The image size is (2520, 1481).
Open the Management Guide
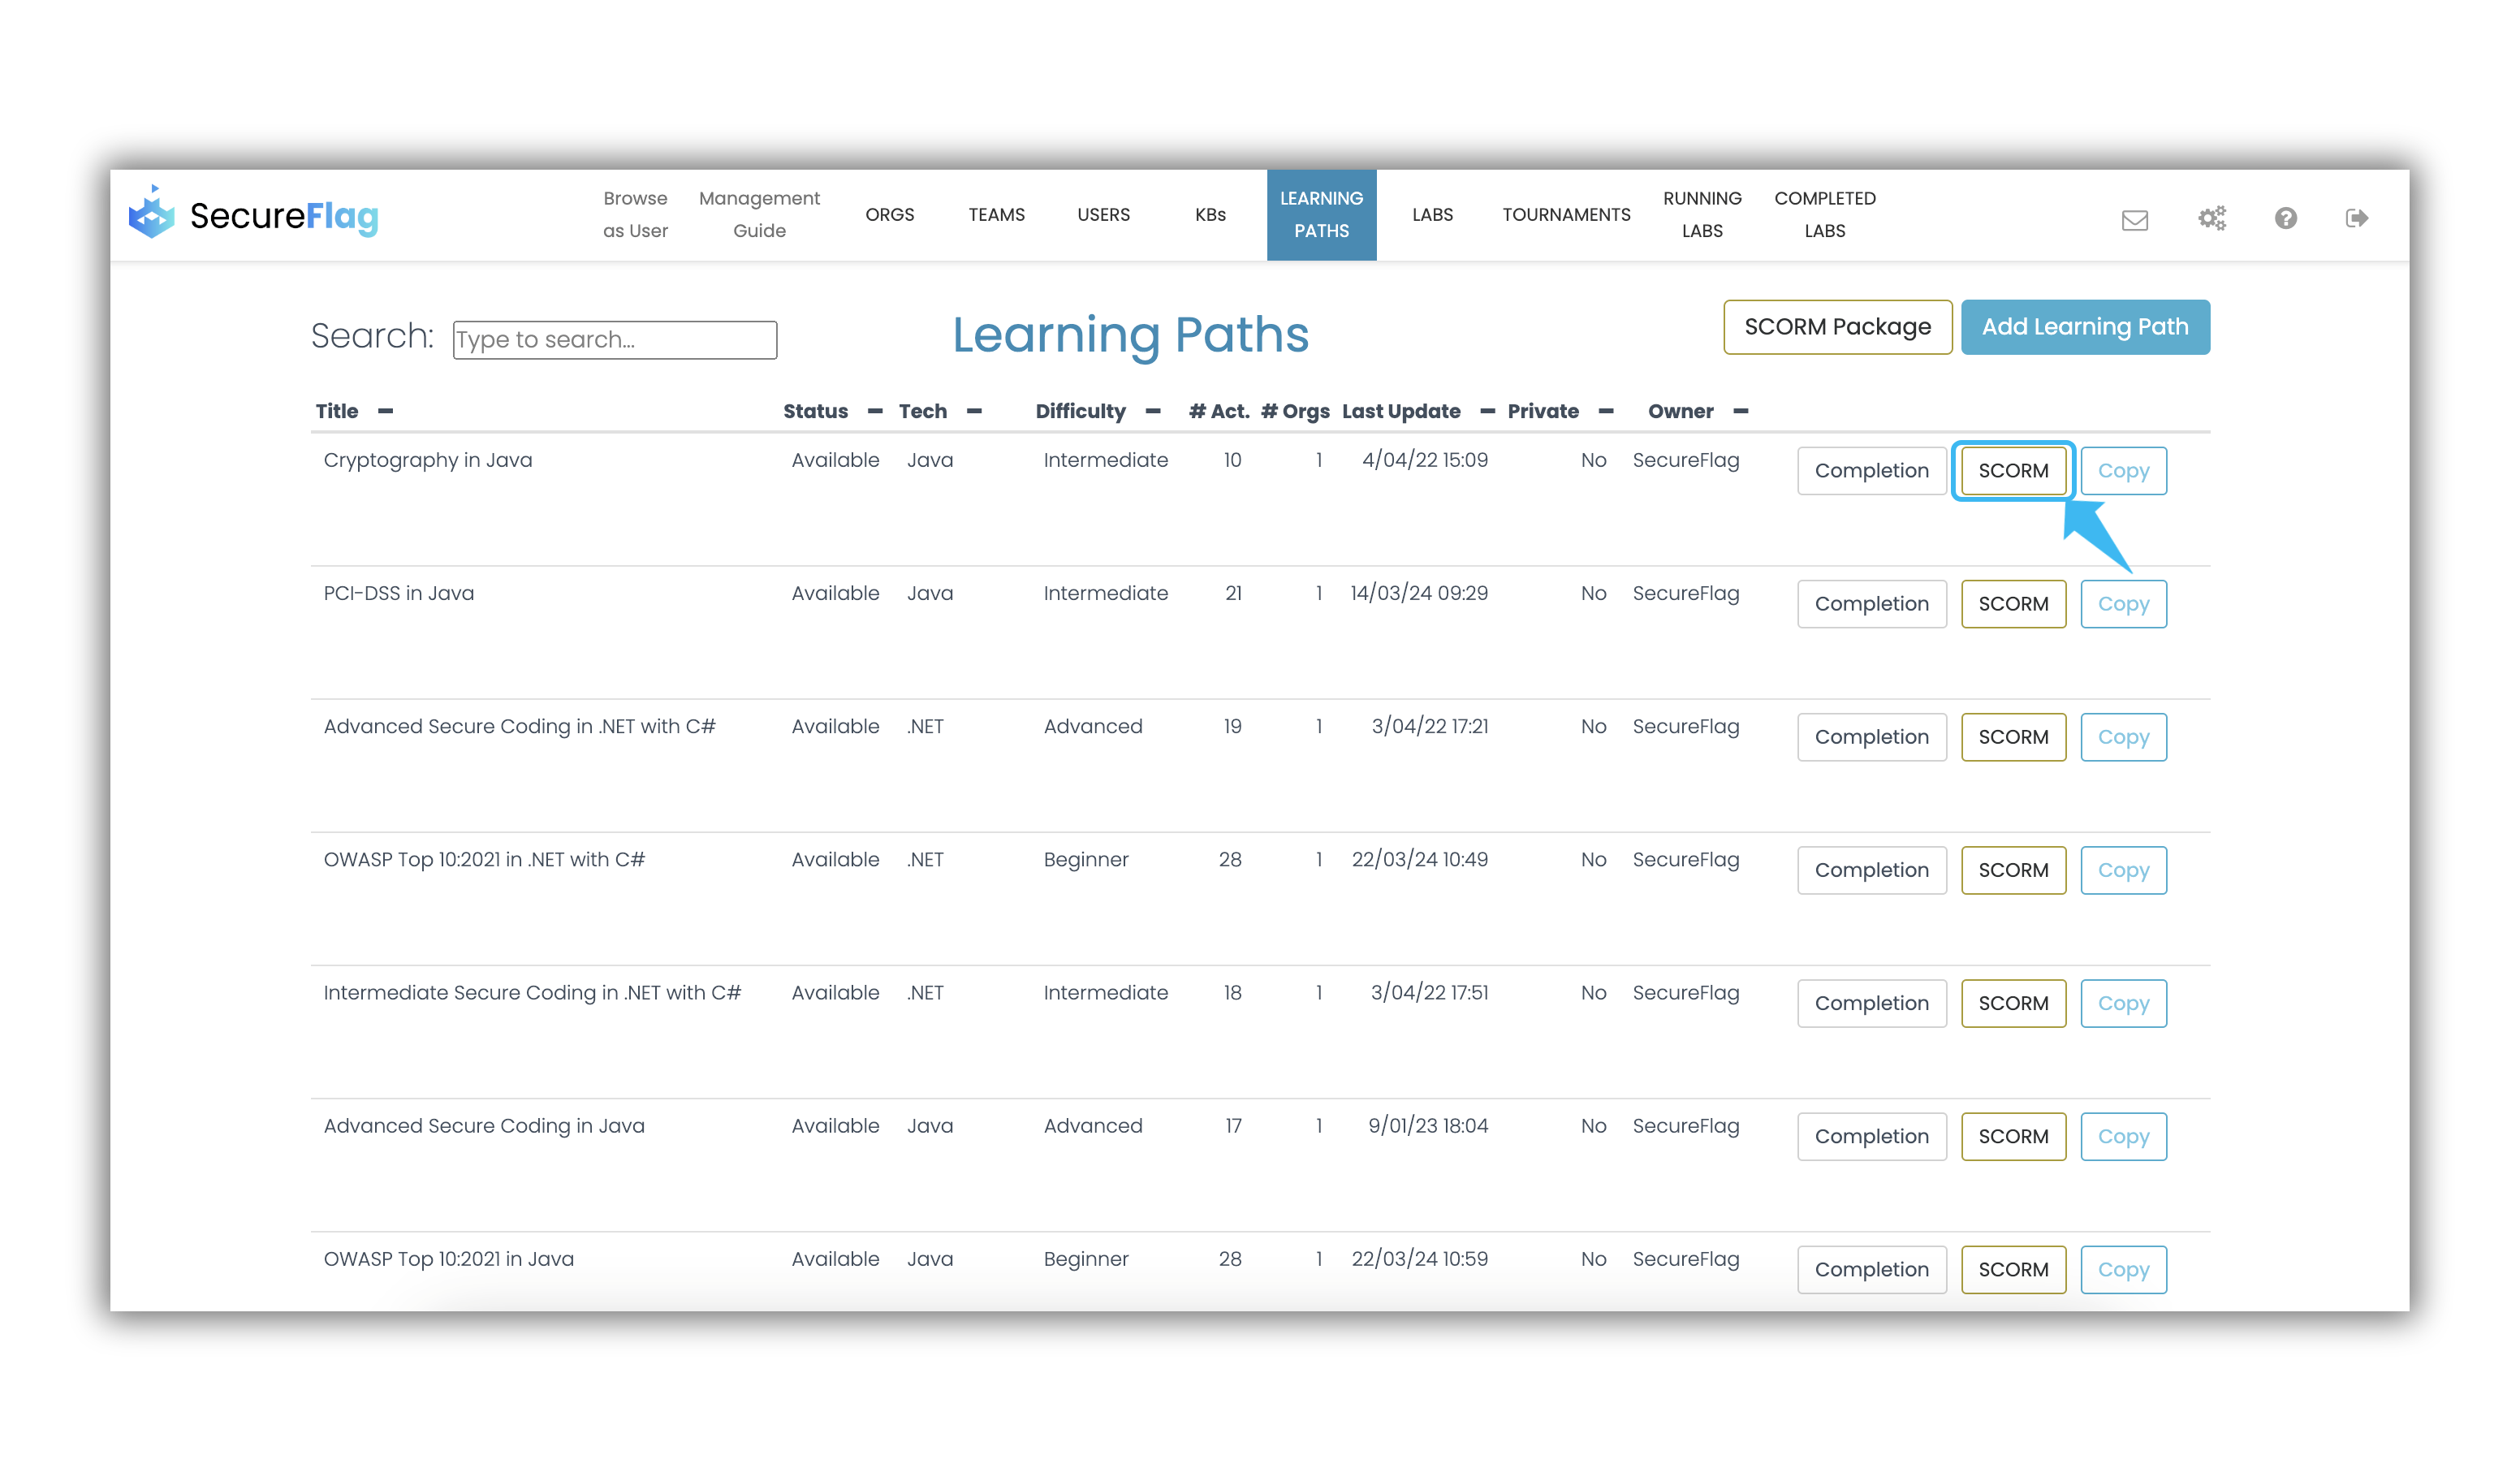click(759, 215)
